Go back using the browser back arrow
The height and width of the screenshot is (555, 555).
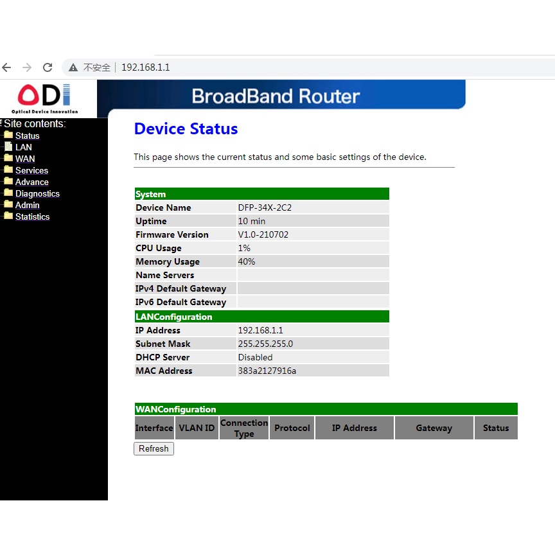(x=7, y=67)
